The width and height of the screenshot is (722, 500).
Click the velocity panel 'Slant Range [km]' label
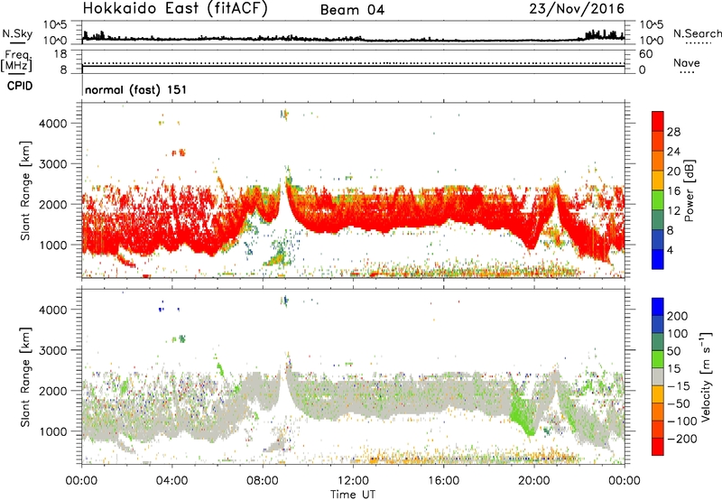25,377
